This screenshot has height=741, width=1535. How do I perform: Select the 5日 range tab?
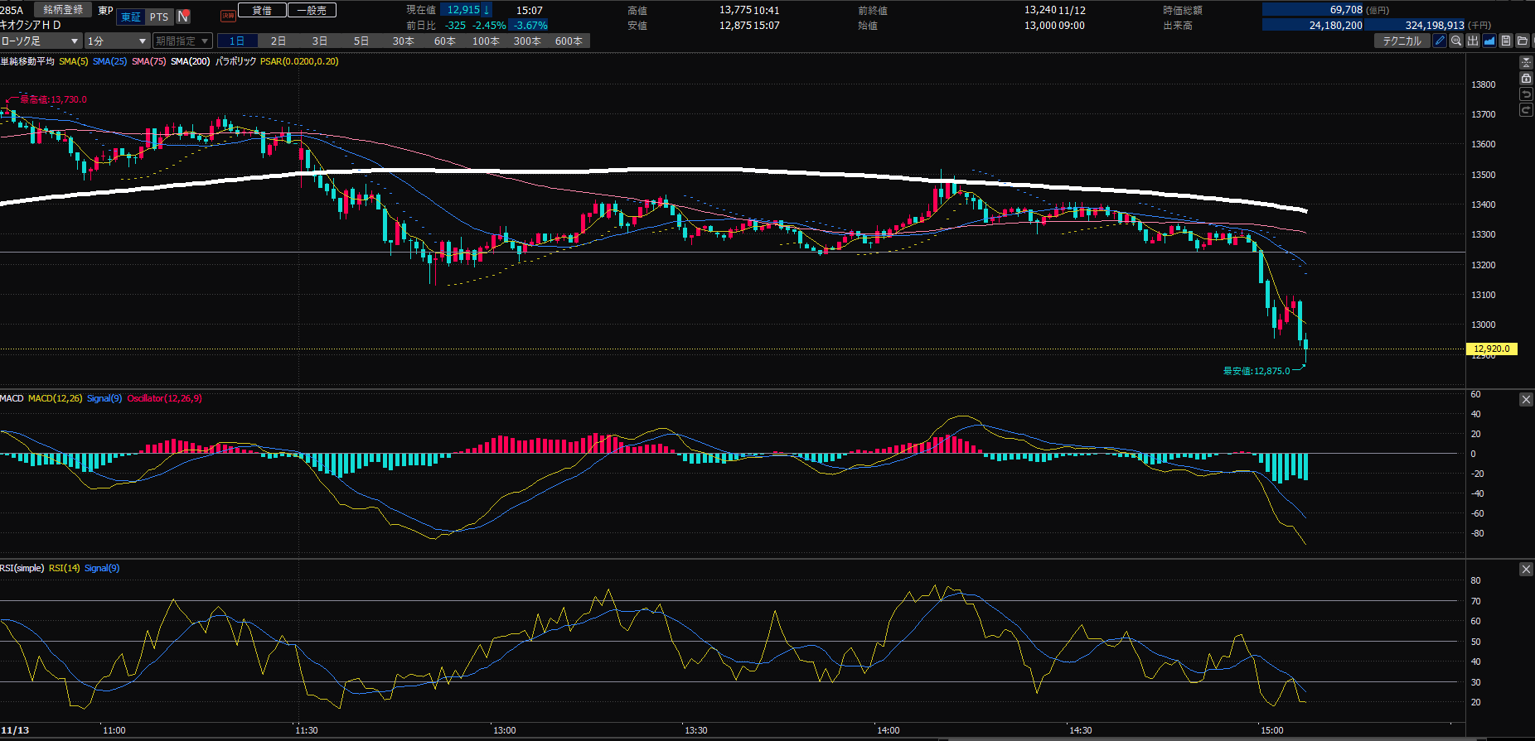[361, 41]
